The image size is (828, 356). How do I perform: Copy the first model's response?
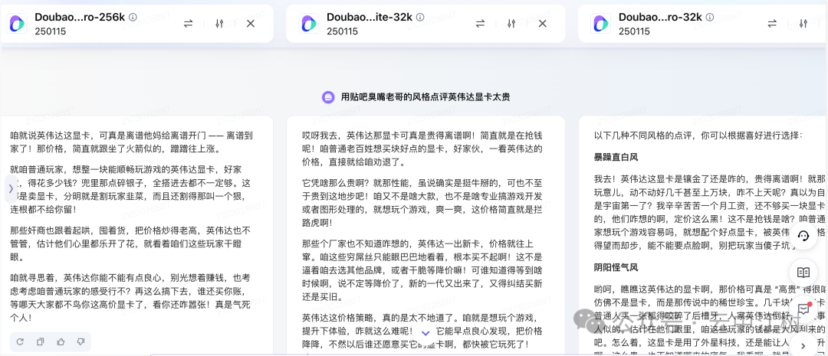[x=40, y=341]
